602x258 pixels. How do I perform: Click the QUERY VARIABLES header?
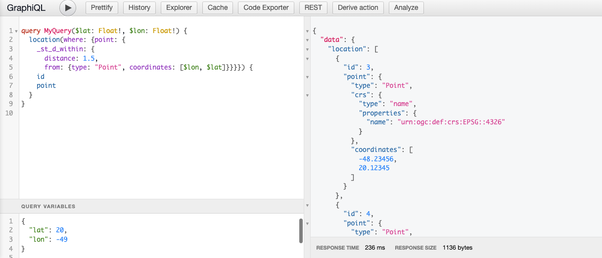[x=152, y=206]
